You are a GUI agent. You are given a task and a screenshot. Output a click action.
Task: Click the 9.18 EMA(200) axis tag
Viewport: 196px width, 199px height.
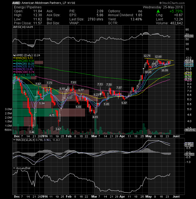(x=188, y=77)
